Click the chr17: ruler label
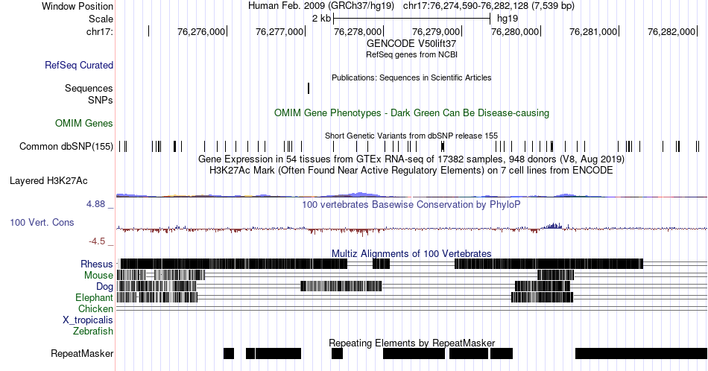The width and height of the screenshot is (708, 371). pyautogui.click(x=99, y=31)
